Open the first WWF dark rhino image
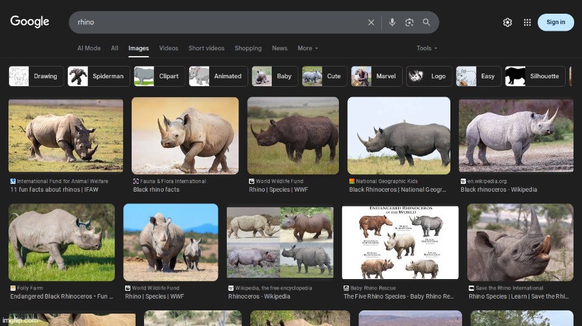This screenshot has height=326, width=582. (293, 136)
